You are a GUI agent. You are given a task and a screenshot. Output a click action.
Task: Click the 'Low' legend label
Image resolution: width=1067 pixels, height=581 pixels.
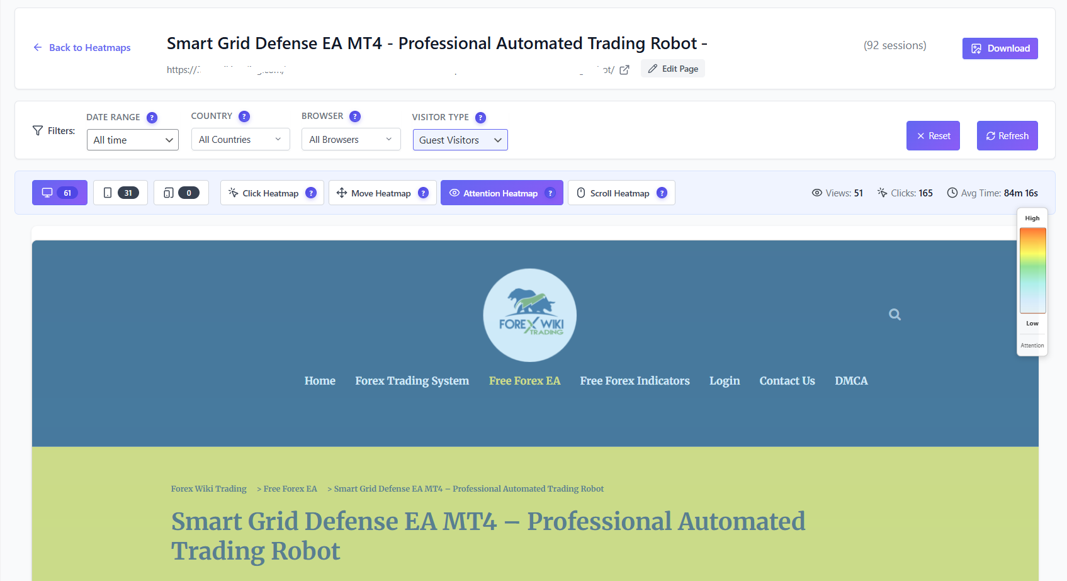[1032, 324]
